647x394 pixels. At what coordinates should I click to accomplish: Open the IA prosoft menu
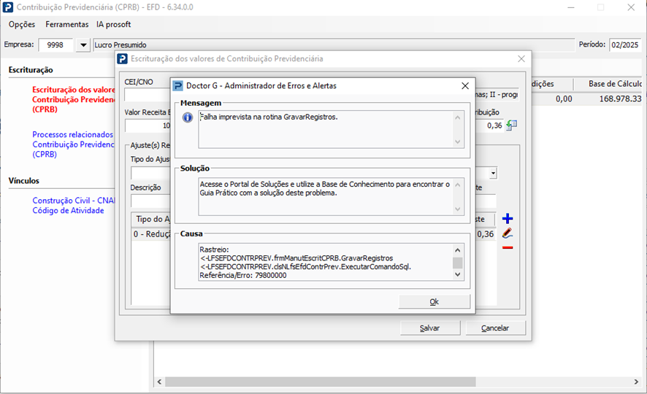(113, 24)
